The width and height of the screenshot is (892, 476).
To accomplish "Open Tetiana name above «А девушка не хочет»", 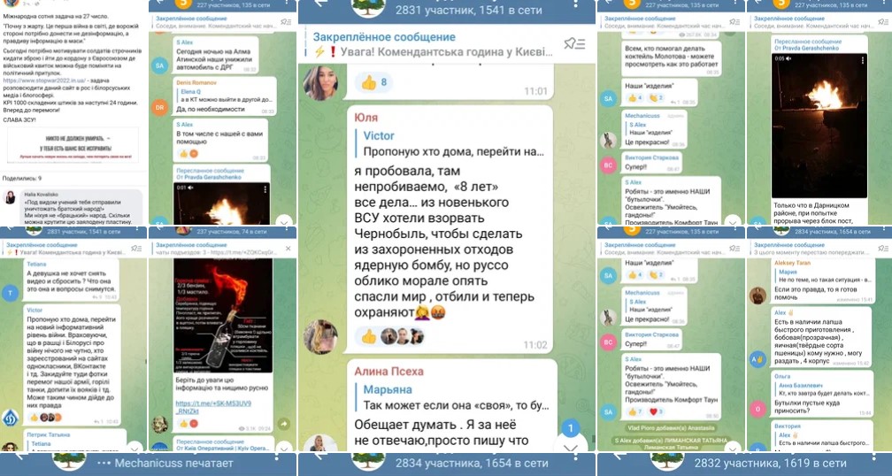I will click(x=36, y=265).
